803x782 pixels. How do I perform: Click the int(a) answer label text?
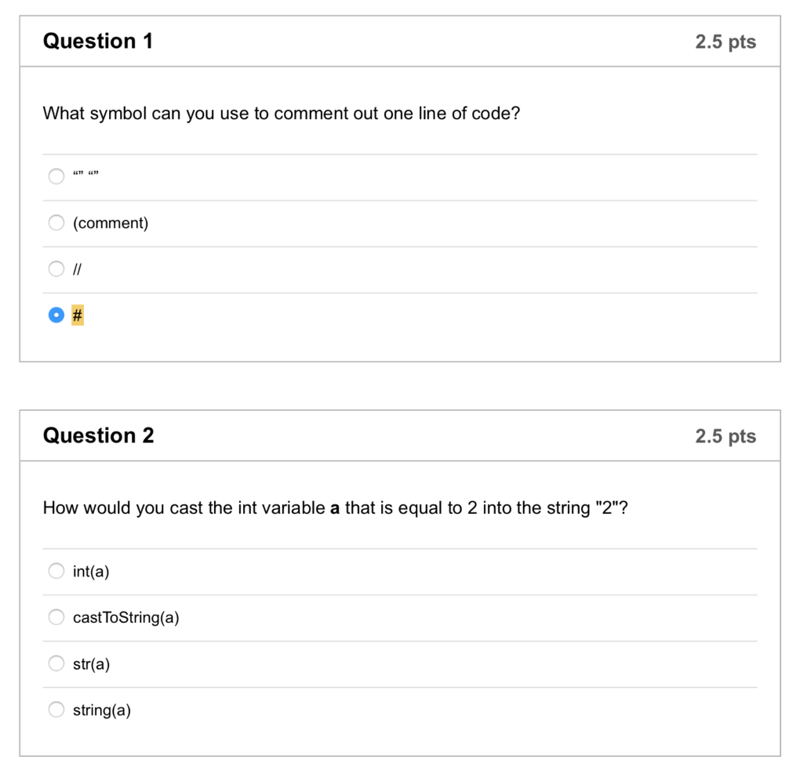[91, 571]
